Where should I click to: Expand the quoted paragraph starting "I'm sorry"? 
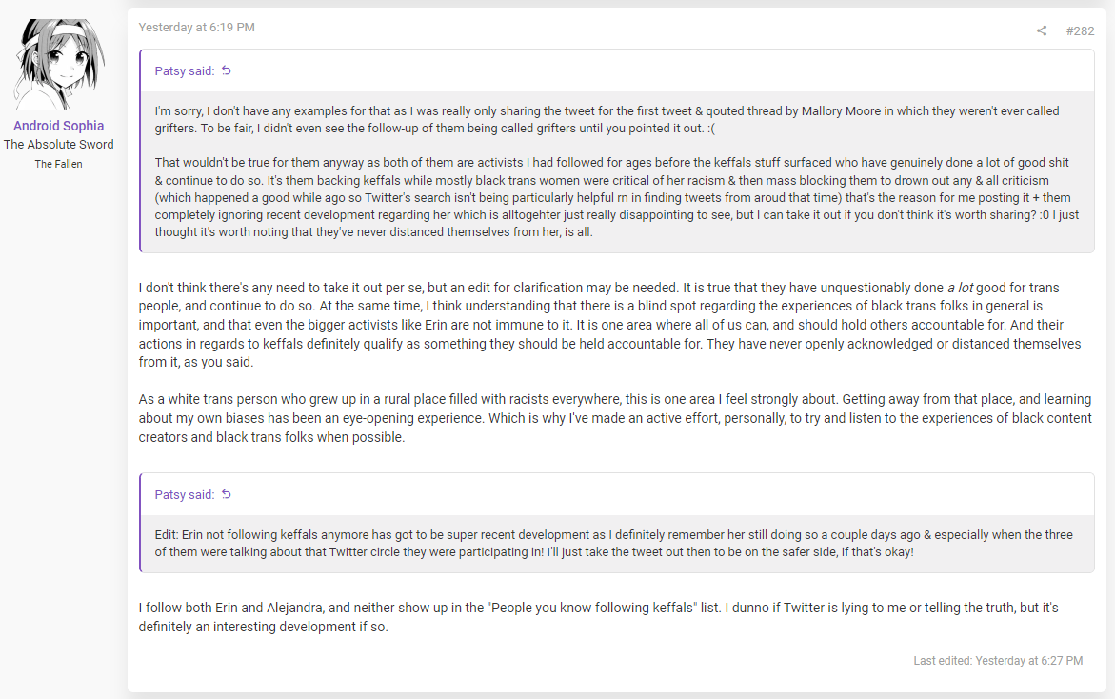tap(607, 119)
